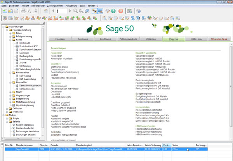This screenshot has width=233, height=161.
Task: Collapse the Finanzbuchhaltung tree node
Action: 7,30
